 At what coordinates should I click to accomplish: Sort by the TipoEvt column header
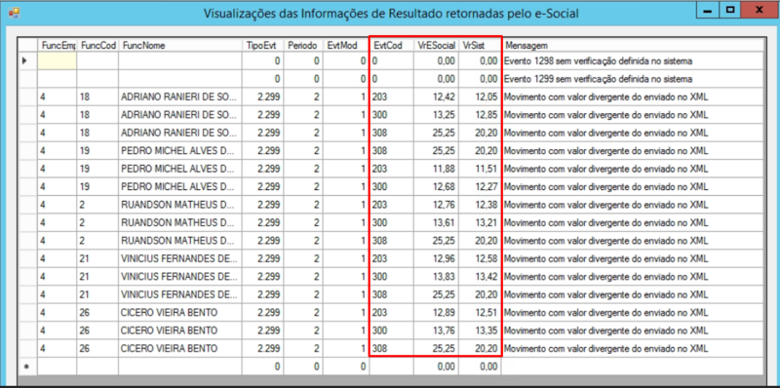tap(263, 45)
